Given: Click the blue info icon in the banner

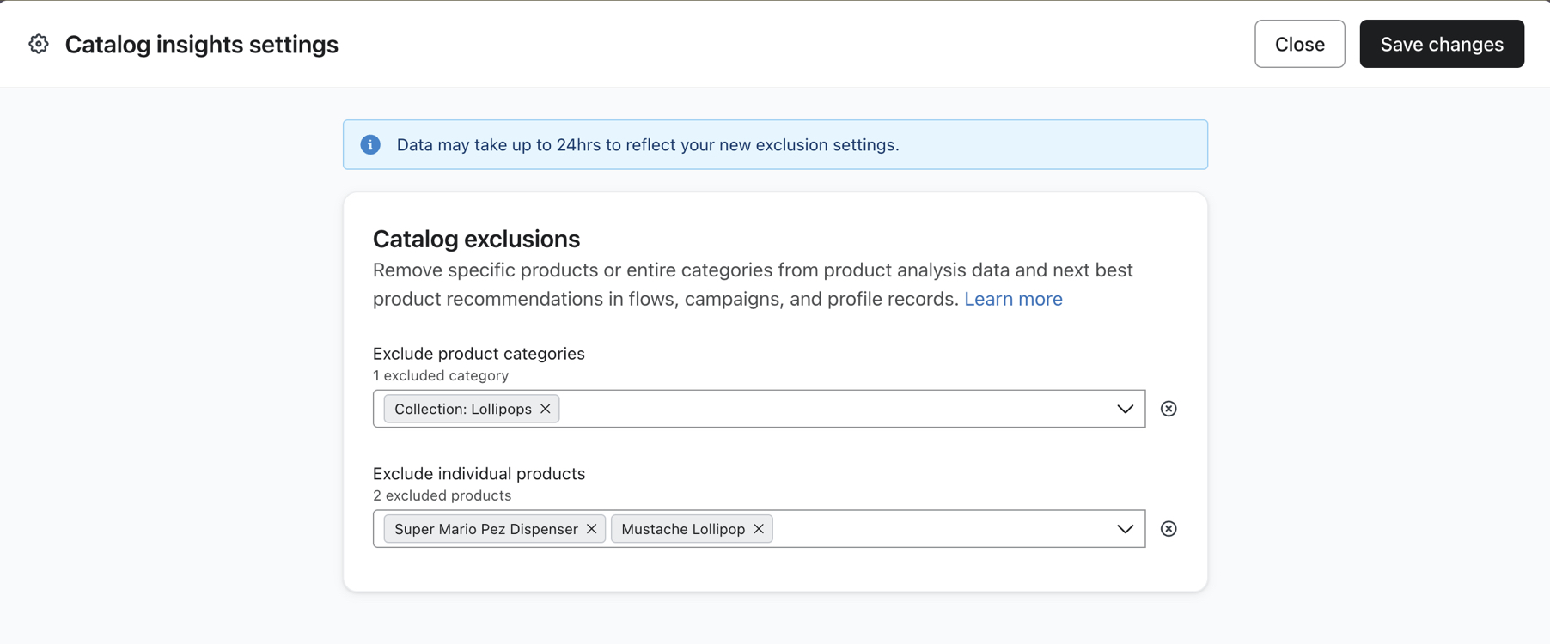Looking at the screenshot, I should click(370, 144).
